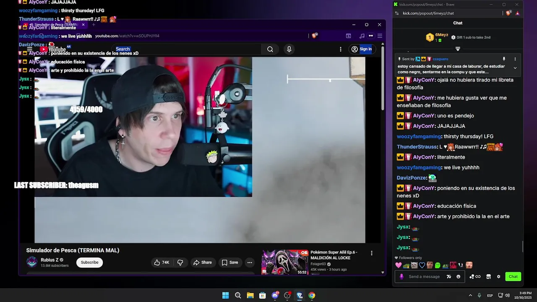Open the 7TV emote menu icon
Viewport: 537px width, 302px height.
[x=449, y=276]
